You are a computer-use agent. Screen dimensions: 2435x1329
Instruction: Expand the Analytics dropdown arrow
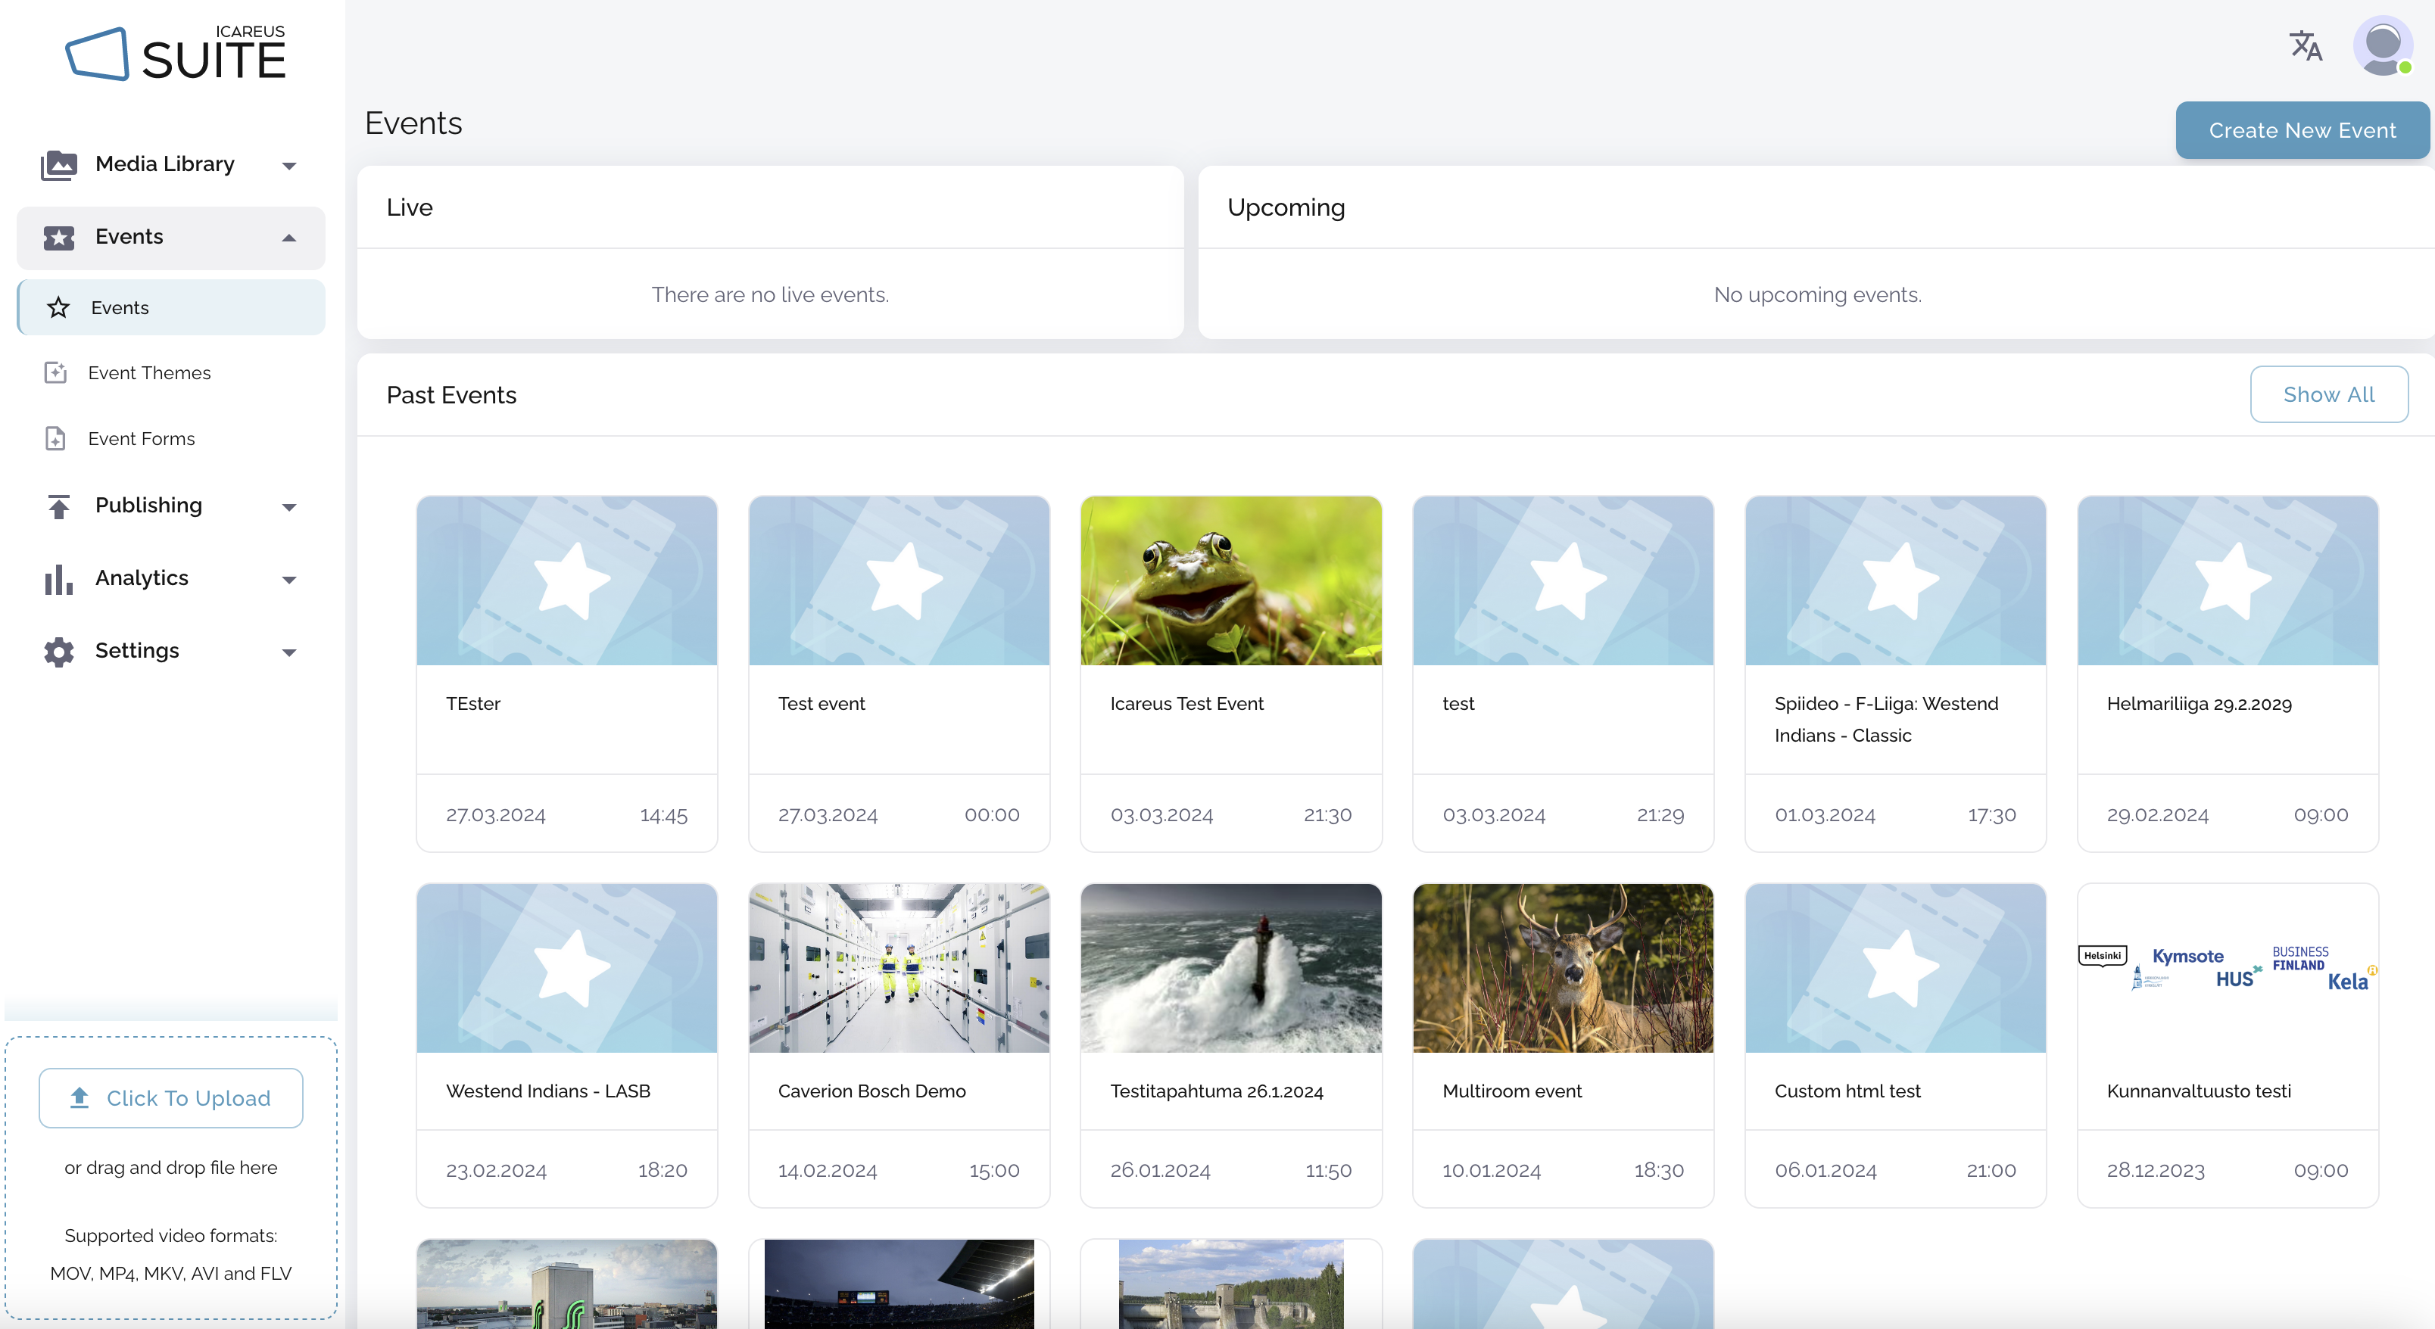(x=289, y=579)
